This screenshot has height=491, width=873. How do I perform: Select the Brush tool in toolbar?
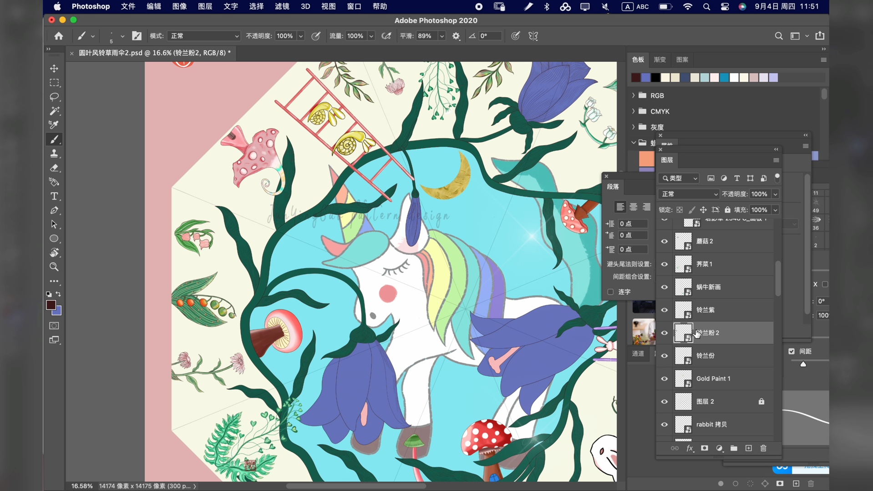point(54,139)
